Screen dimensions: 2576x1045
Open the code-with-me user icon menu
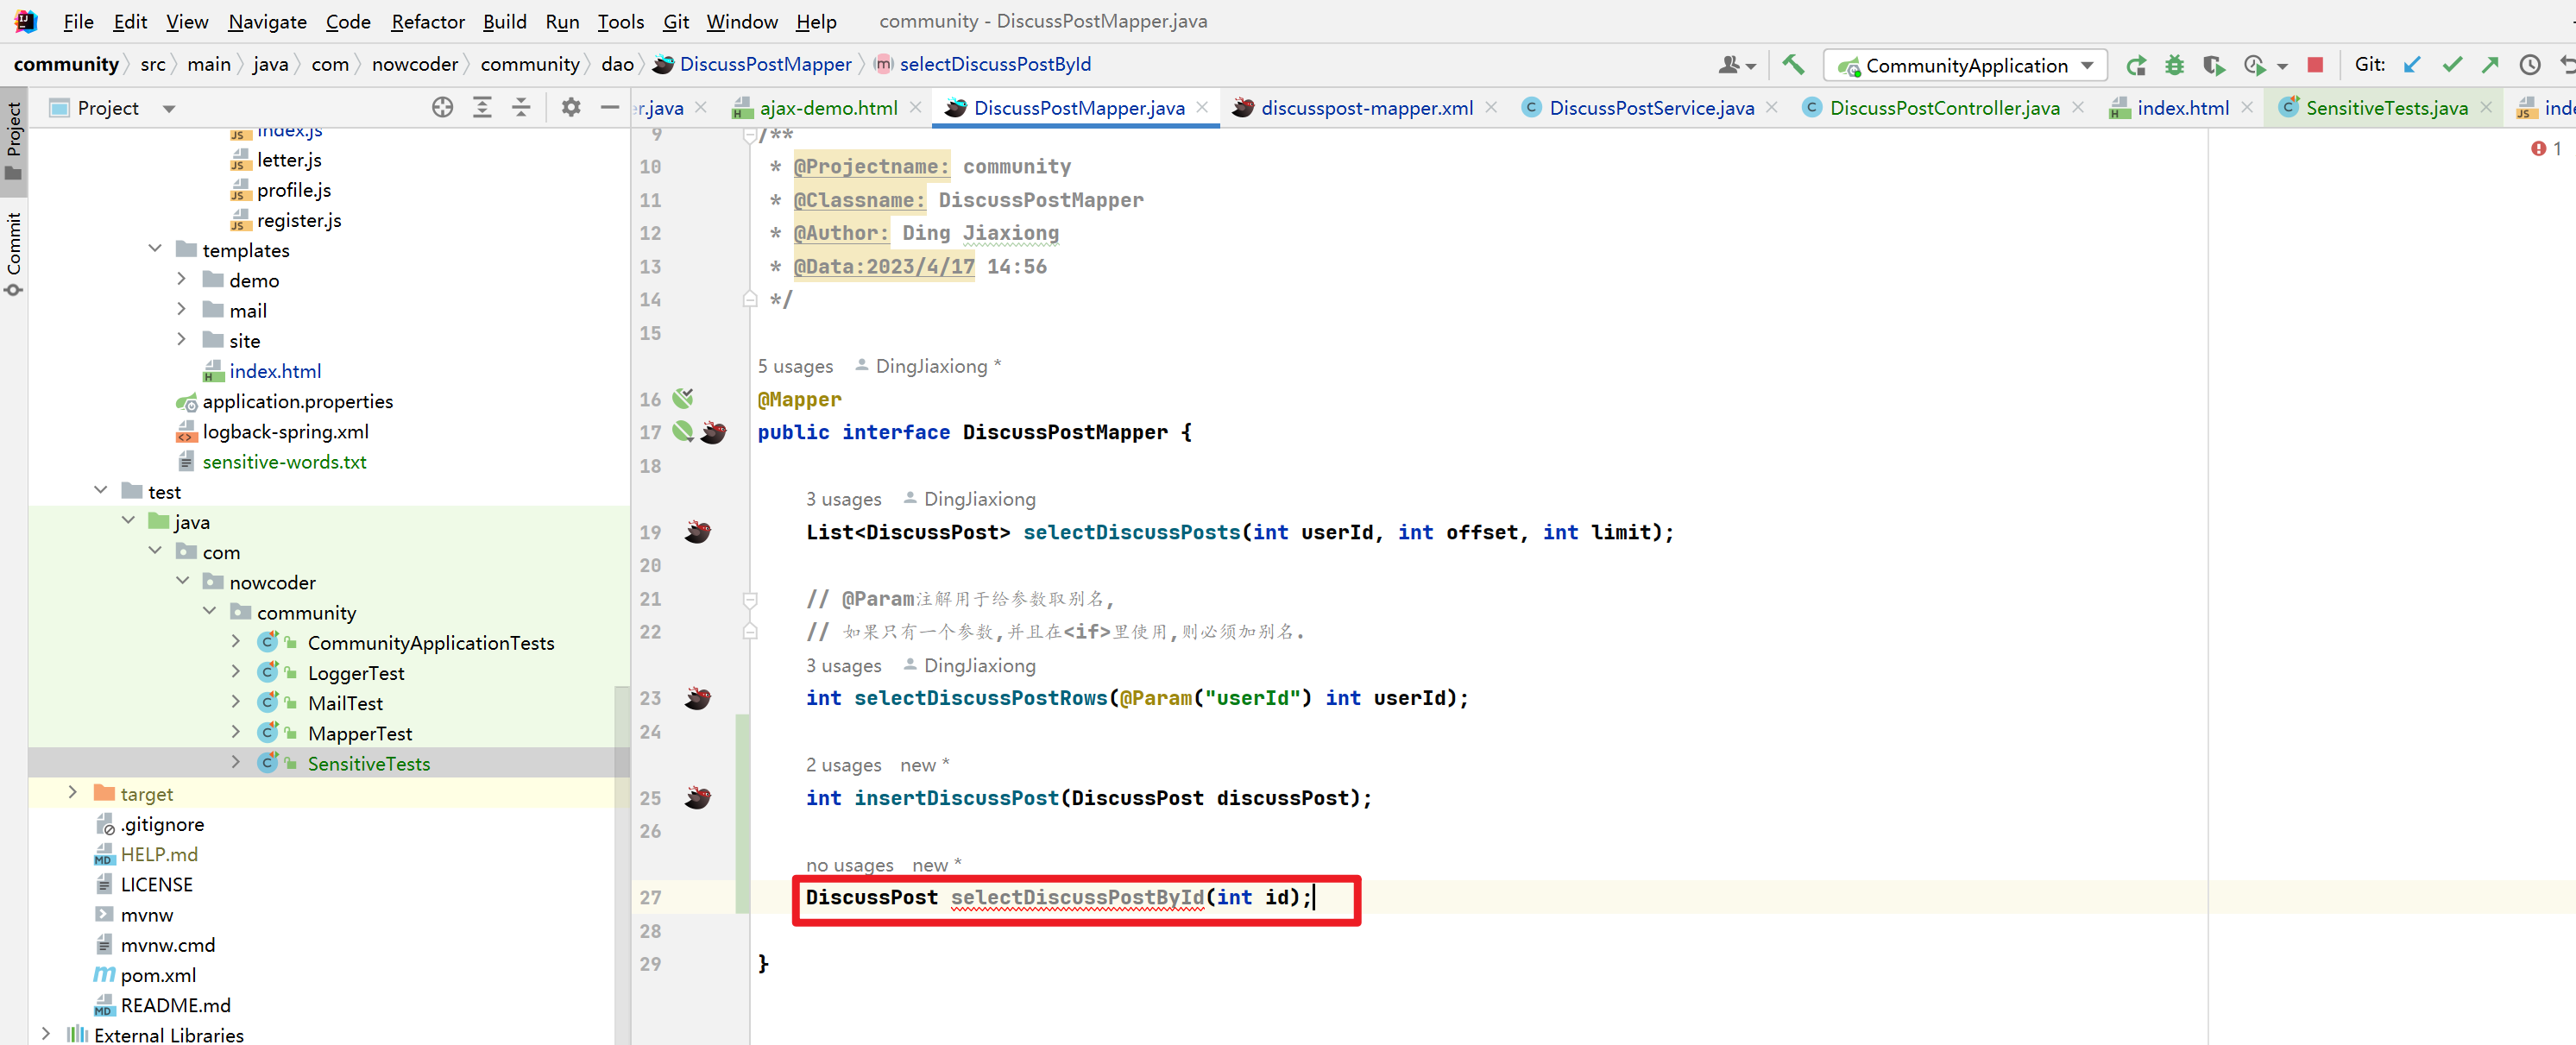pos(1736,65)
